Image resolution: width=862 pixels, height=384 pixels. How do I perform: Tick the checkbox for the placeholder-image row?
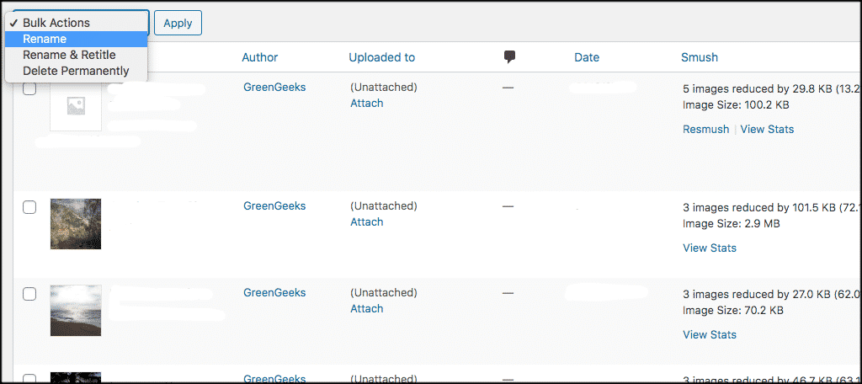pyautogui.click(x=29, y=88)
